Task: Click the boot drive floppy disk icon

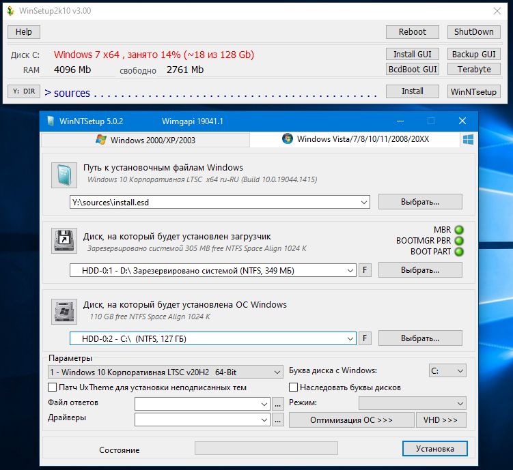Action: [64, 241]
